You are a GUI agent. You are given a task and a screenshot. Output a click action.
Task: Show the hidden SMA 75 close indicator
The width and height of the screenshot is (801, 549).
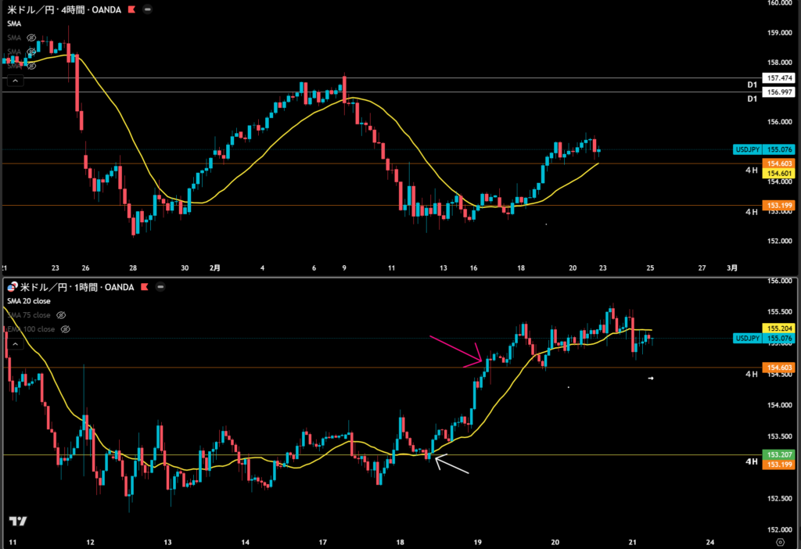click(62, 315)
